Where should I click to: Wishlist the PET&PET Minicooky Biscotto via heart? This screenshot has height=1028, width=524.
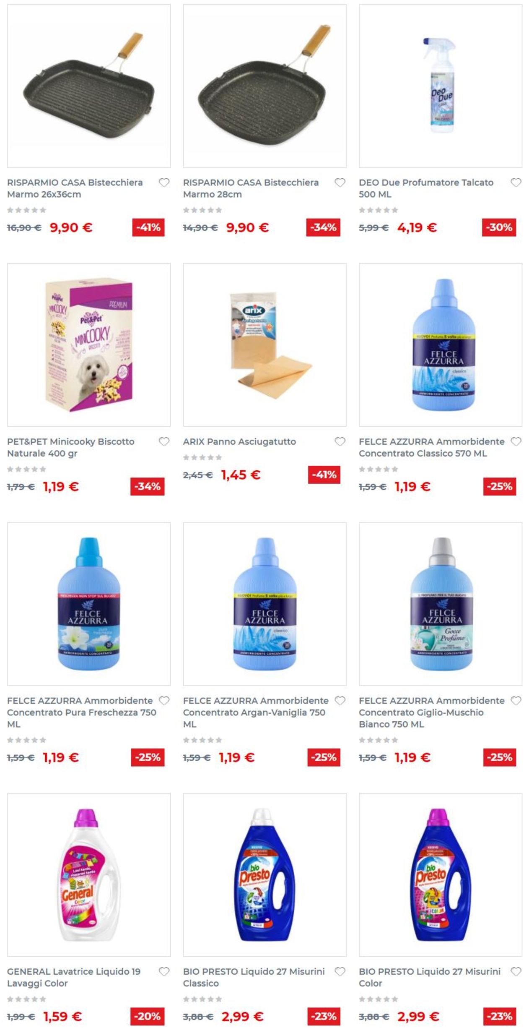coord(164,441)
